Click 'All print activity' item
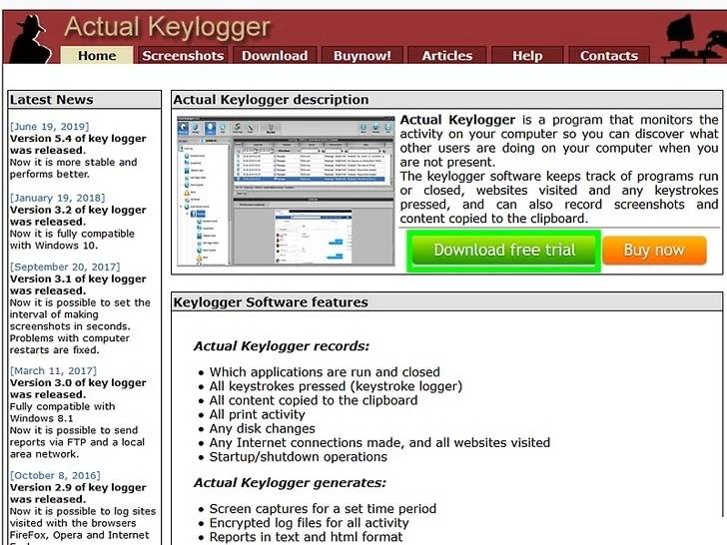Viewport: 727px width, 545px height. [258, 414]
